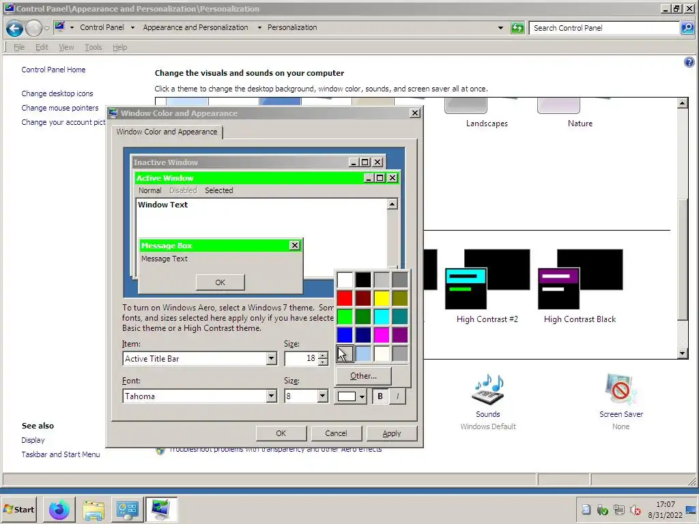
Task: Click the preview Message Box OK button
Action: point(220,282)
